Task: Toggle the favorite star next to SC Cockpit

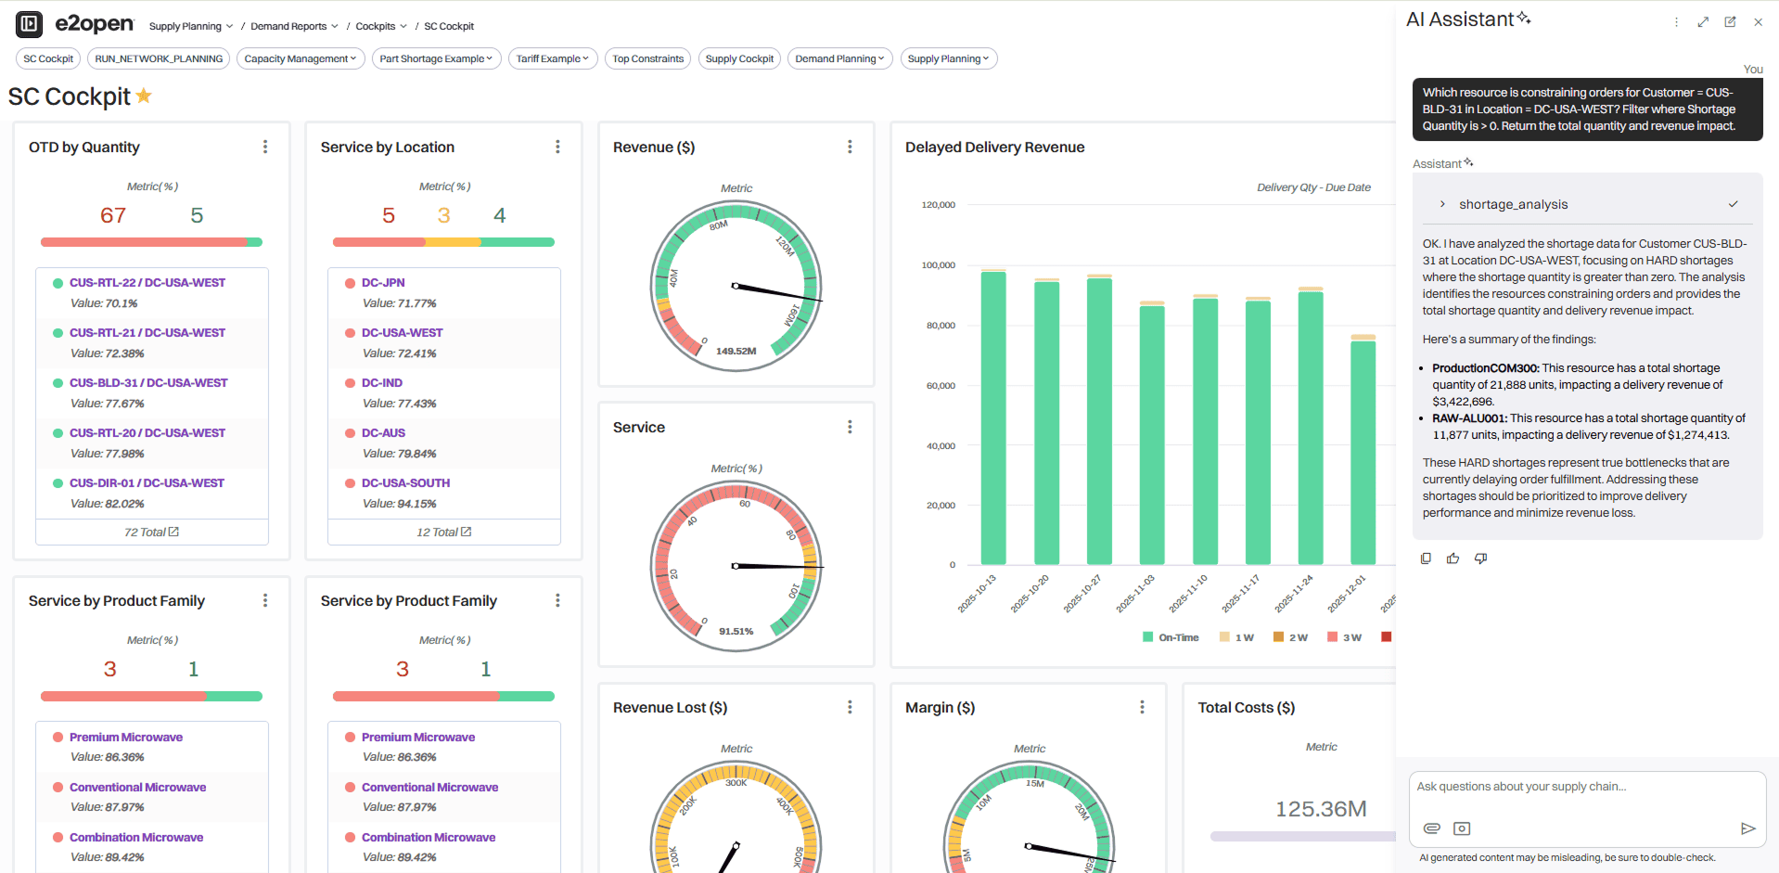Action: tap(144, 96)
